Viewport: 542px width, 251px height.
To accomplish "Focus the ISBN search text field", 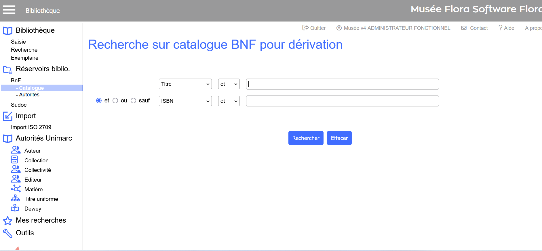I will click(343, 101).
